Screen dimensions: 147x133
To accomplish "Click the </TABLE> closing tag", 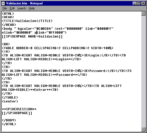I will (x=10, y=98).
